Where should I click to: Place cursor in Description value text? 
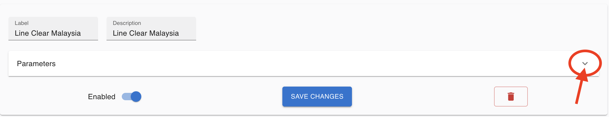(146, 33)
